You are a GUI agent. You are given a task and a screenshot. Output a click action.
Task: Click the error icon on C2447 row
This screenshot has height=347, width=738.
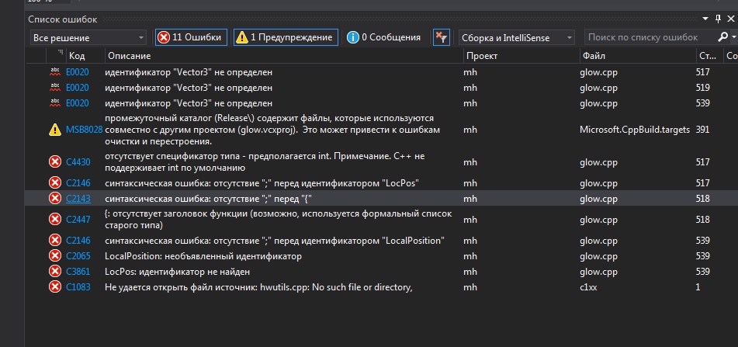click(55, 220)
